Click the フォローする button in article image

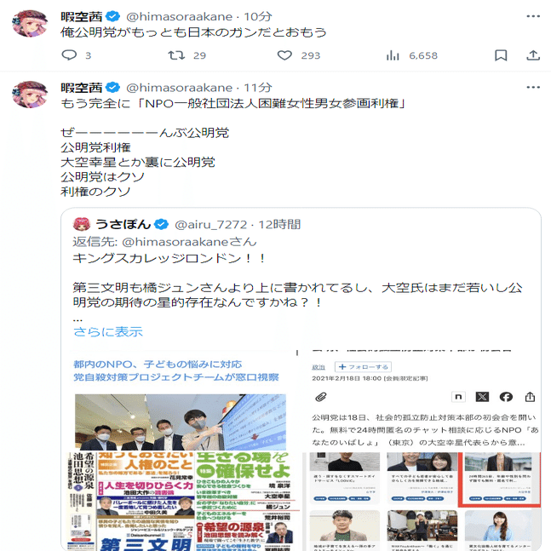click(x=363, y=367)
